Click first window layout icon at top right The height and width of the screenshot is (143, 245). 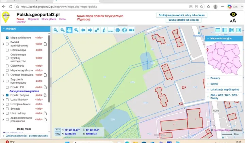[218, 30]
